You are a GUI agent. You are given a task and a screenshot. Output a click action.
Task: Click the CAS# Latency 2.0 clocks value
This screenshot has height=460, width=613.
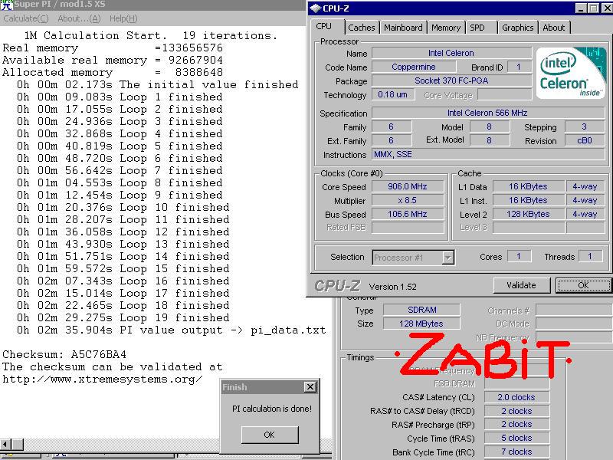[x=516, y=397]
